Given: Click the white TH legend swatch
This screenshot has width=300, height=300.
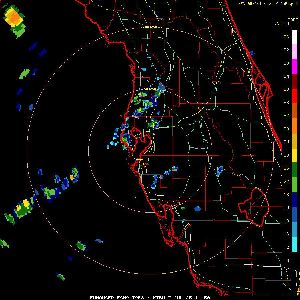Looking at the screenshot, I should click(294, 259).
